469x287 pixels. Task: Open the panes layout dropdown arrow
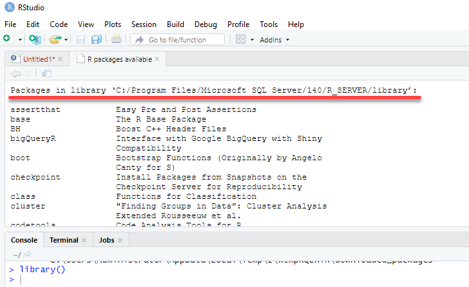pos(252,40)
